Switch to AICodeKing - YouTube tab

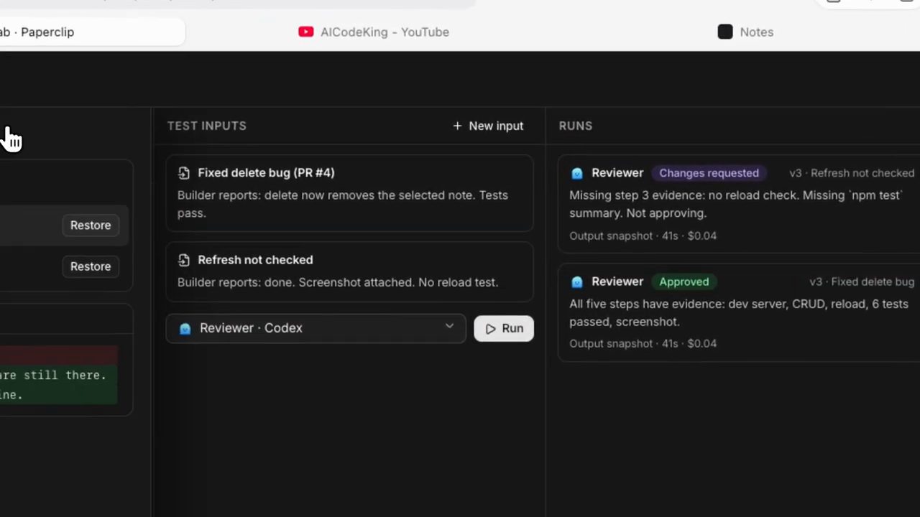(x=374, y=32)
